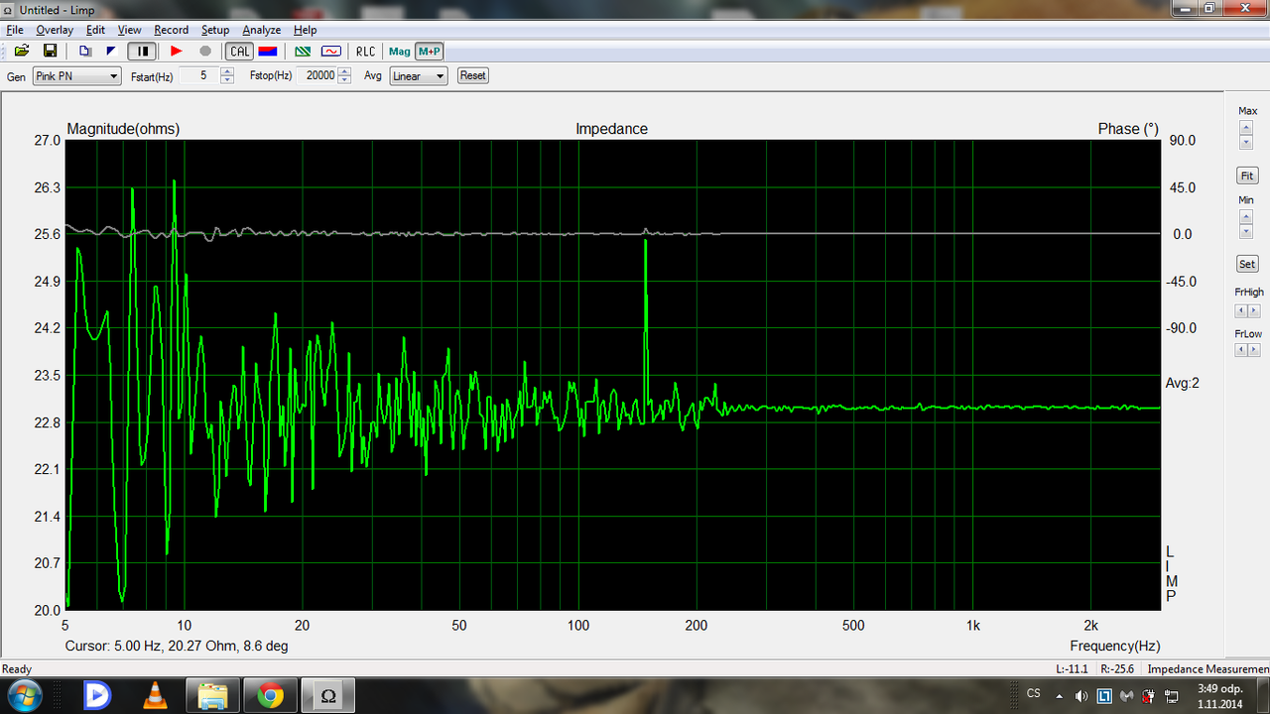Open the Overlay menu

point(55,30)
